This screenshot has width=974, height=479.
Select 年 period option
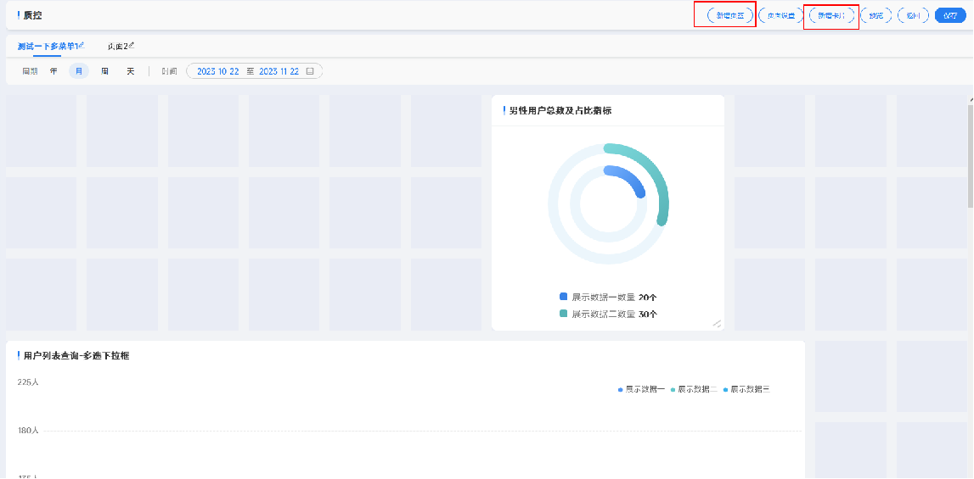tap(53, 71)
